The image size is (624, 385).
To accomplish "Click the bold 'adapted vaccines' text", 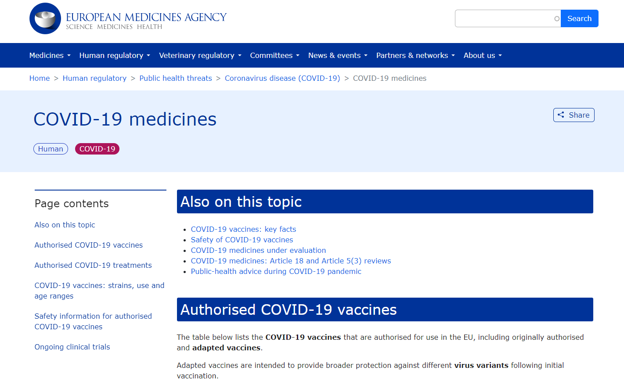I will (226, 348).
